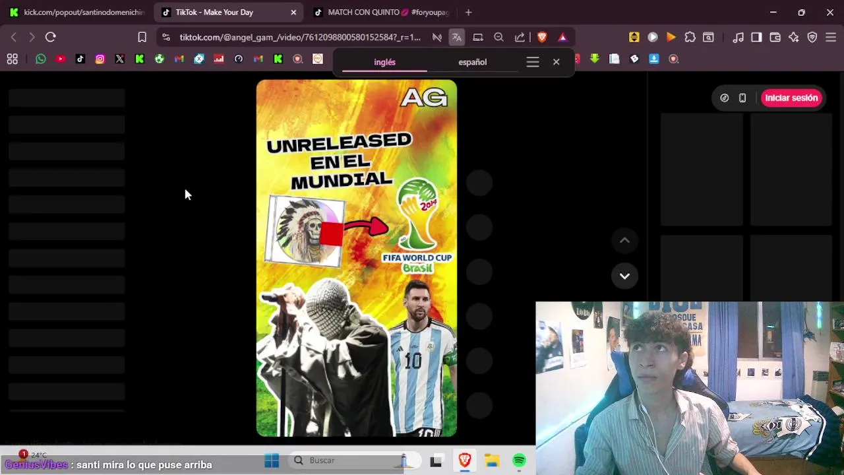Share this page via the share icon
Screen dimensions: 844x475
pyautogui.click(x=520, y=37)
